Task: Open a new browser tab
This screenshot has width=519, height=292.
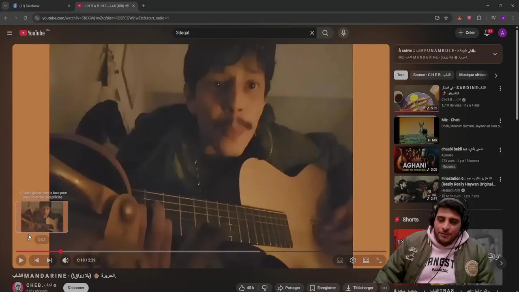Action: 143,6
